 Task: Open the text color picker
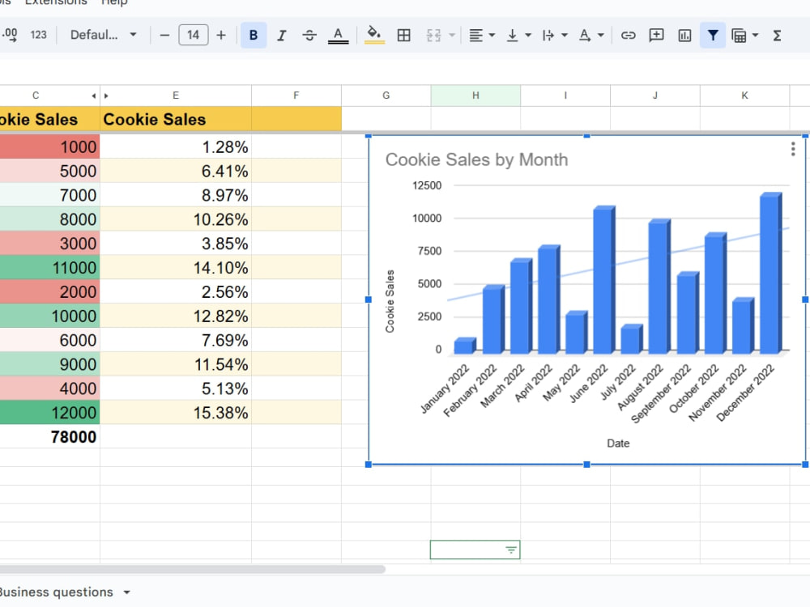pyautogui.click(x=338, y=35)
